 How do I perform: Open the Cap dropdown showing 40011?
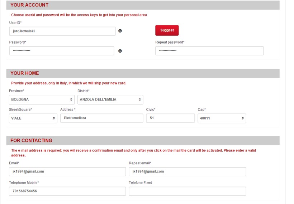pos(222,118)
